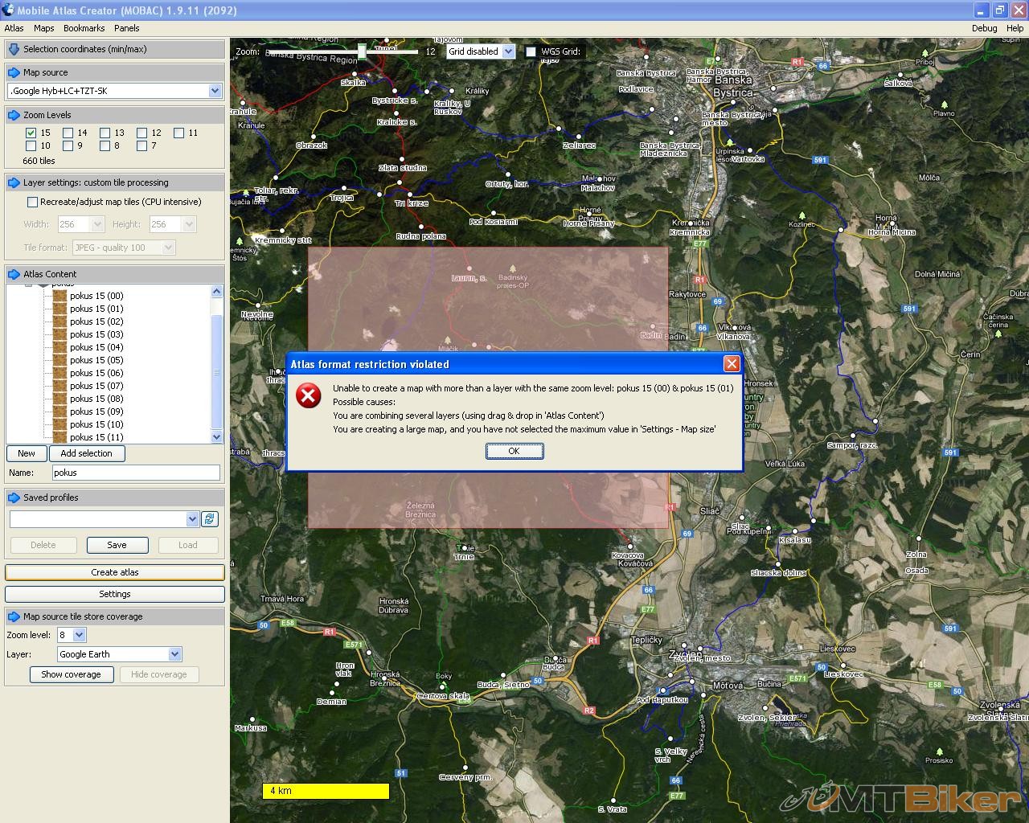The image size is (1029, 823).
Task: Click the pokus 15 (05) map layer icon
Action: [x=59, y=360]
